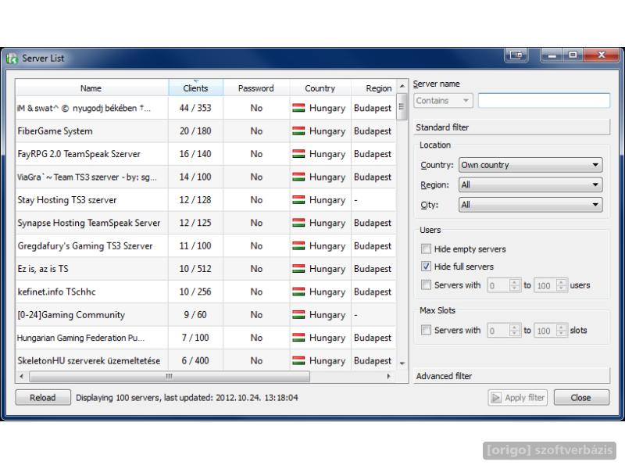The image size is (625, 469).
Task: Sort list by Password column header
Action: tap(256, 88)
